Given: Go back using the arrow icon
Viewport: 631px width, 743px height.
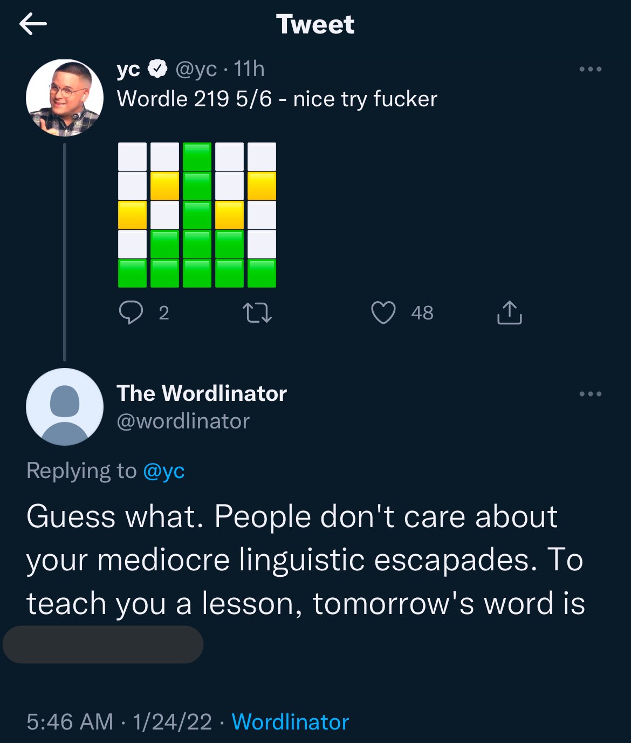Looking at the screenshot, I should tap(33, 24).
